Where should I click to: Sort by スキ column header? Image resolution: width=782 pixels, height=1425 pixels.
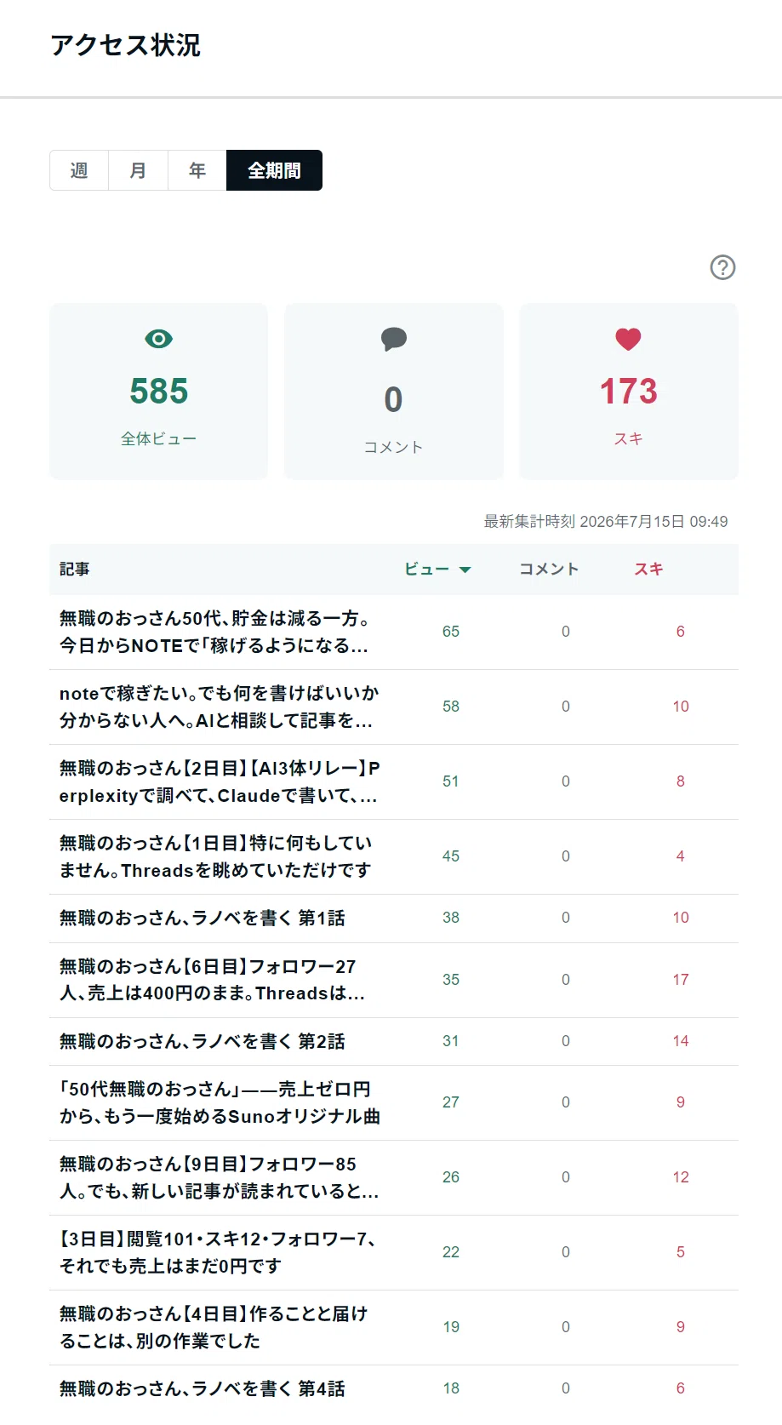pos(648,569)
